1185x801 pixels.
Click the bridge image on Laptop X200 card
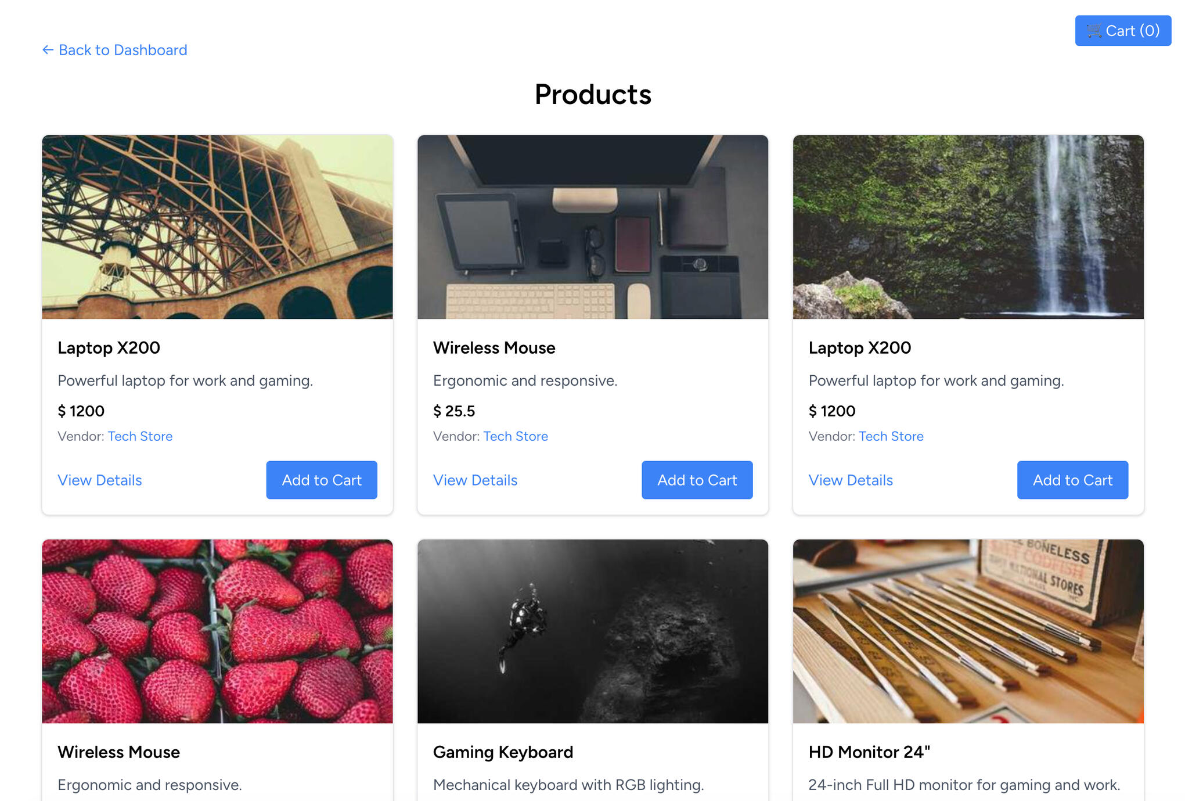tap(217, 227)
